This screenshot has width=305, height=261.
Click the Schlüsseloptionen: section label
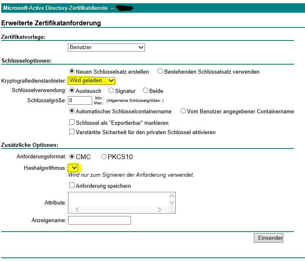(x=27, y=61)
